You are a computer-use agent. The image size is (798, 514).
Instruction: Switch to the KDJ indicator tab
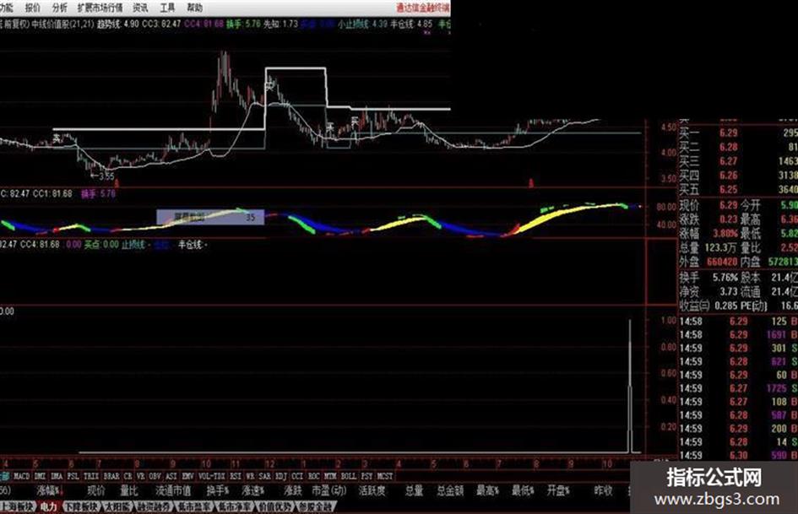(x=281, y=476)
